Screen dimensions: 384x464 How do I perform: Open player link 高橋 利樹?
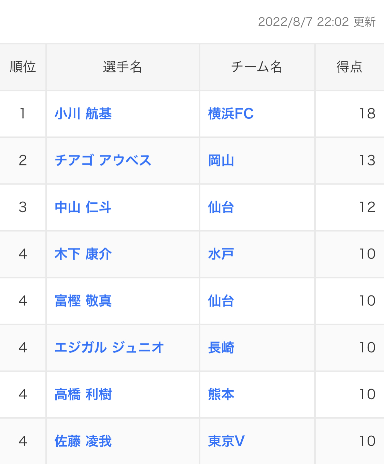tap(83, 394)
